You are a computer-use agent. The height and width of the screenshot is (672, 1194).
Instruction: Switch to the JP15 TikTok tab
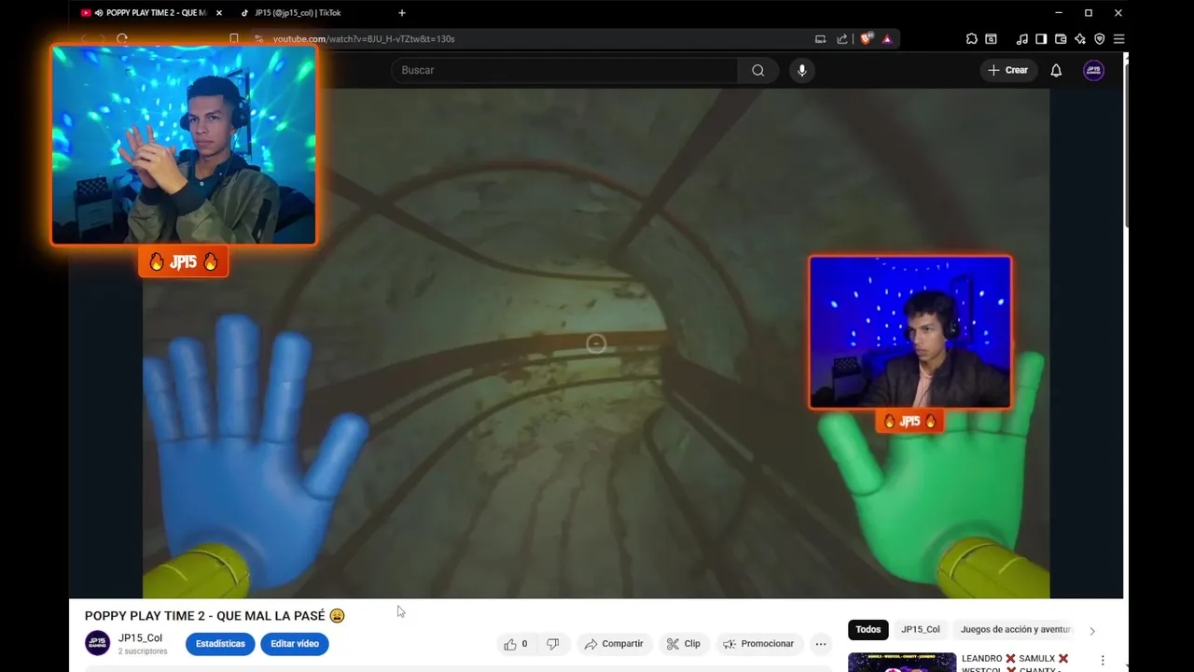coord(298,13)
